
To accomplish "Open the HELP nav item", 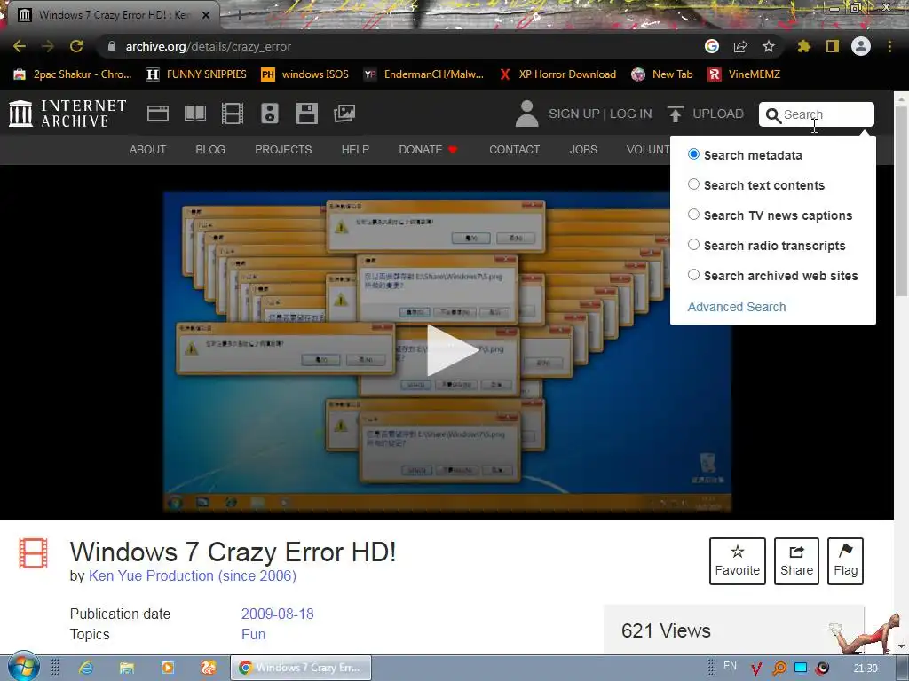I will coord(355,149).
